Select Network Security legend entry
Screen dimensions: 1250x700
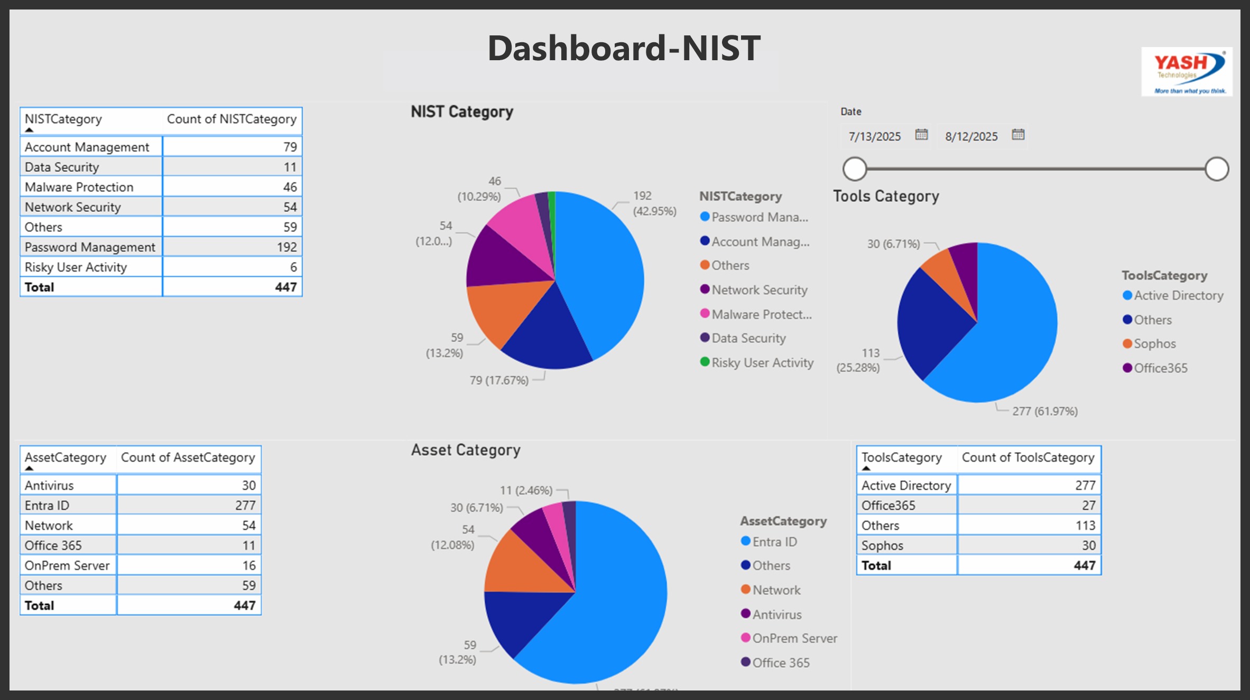[759, 290]
